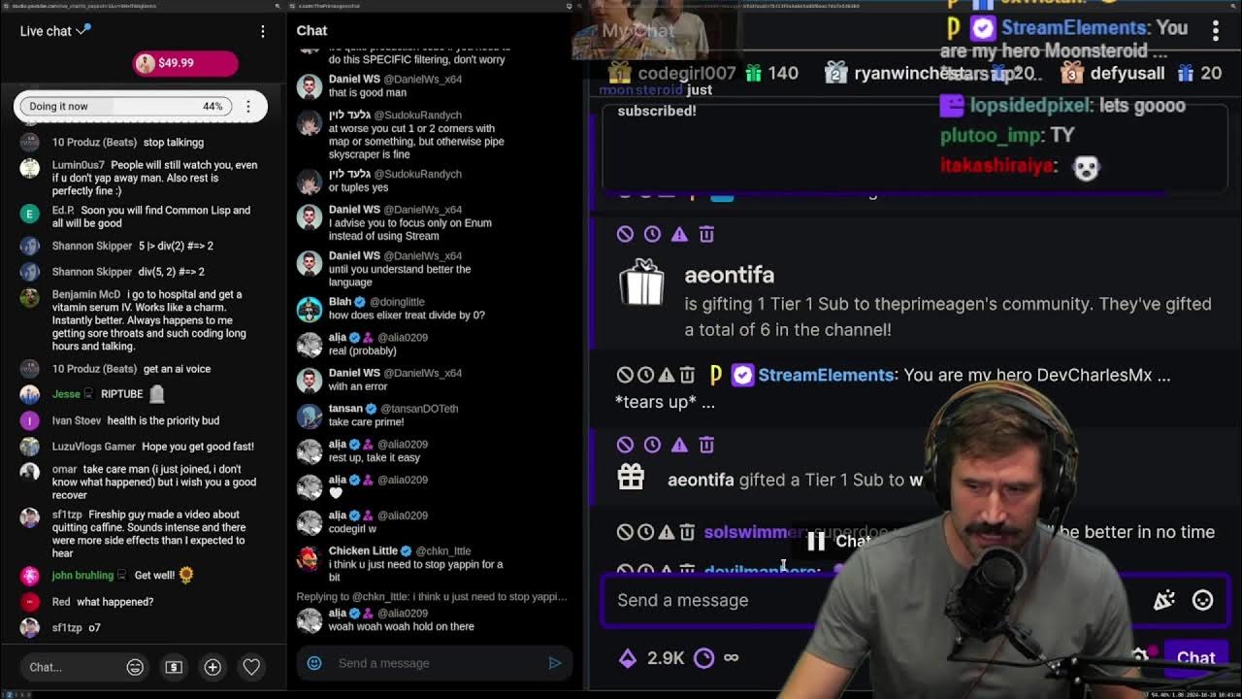Open the $49.99 Super Chat pill
Viewport: 1242px width, 699px height.
[x=185, y=63]
